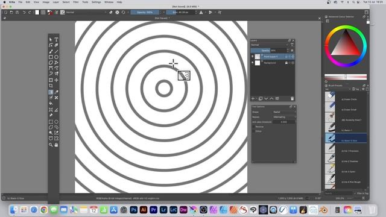This screenshot has height=217, width=386.
Task: Select the Ellipse shape tool
Action: pyautogui.click(x=56, y=57)
